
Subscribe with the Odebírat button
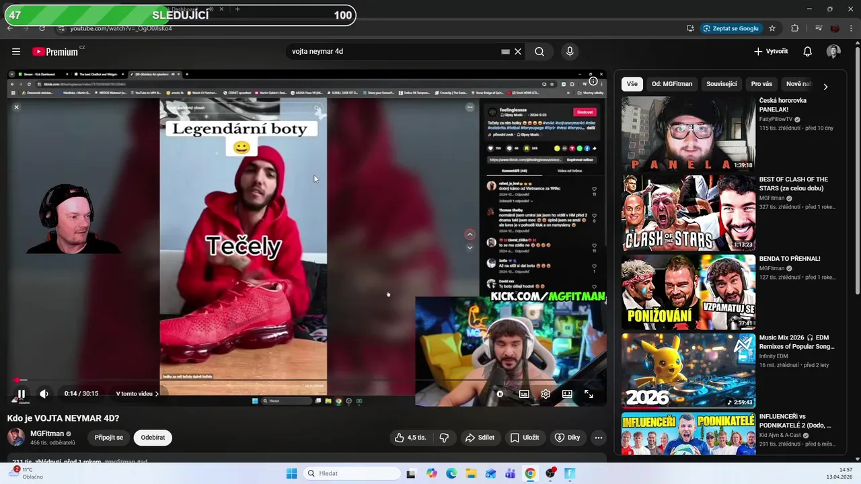[153, 438]
